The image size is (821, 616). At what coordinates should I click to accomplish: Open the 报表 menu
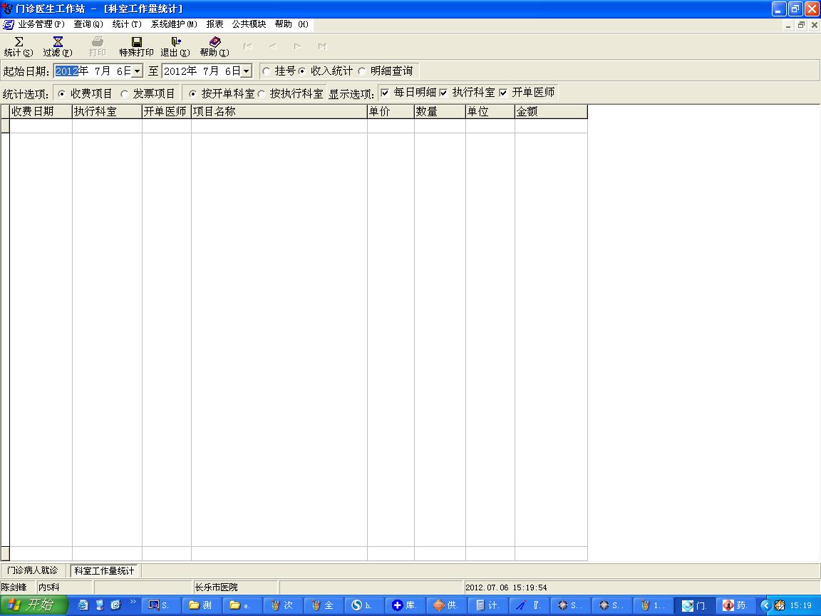[215, 24]
